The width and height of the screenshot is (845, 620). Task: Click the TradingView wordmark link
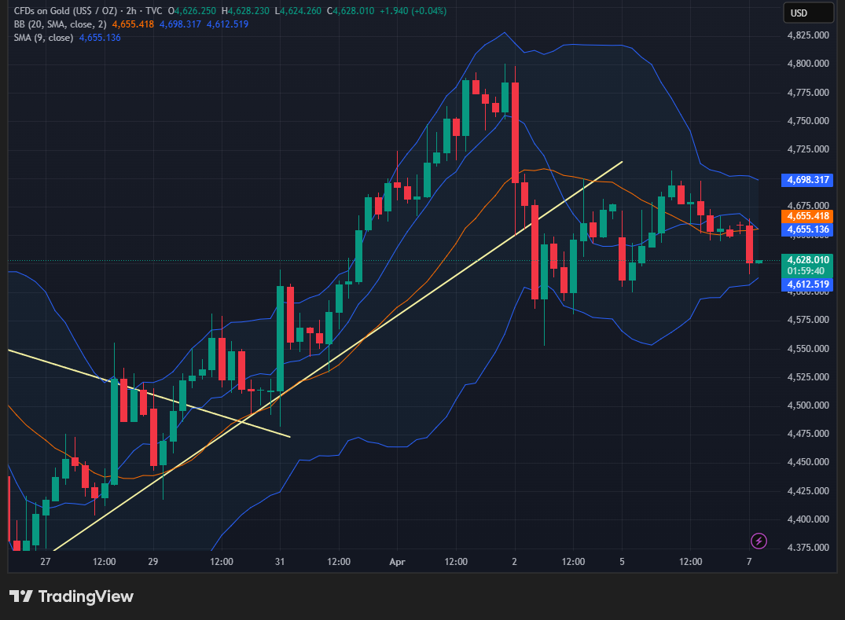85,596
